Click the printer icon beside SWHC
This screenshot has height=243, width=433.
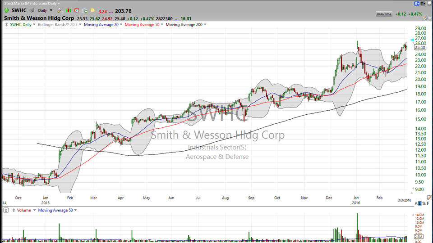coord(32,10)
